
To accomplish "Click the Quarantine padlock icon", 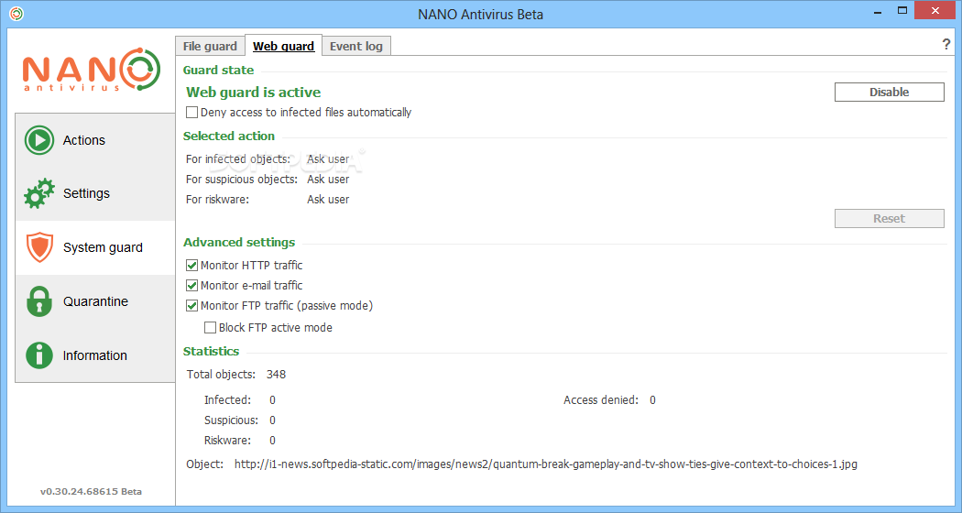I will [39, 301].
